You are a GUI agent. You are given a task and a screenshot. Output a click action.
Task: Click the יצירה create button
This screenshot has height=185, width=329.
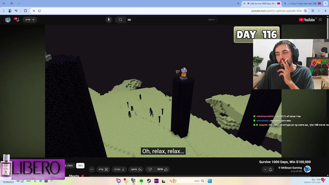[x=30, y=20]
